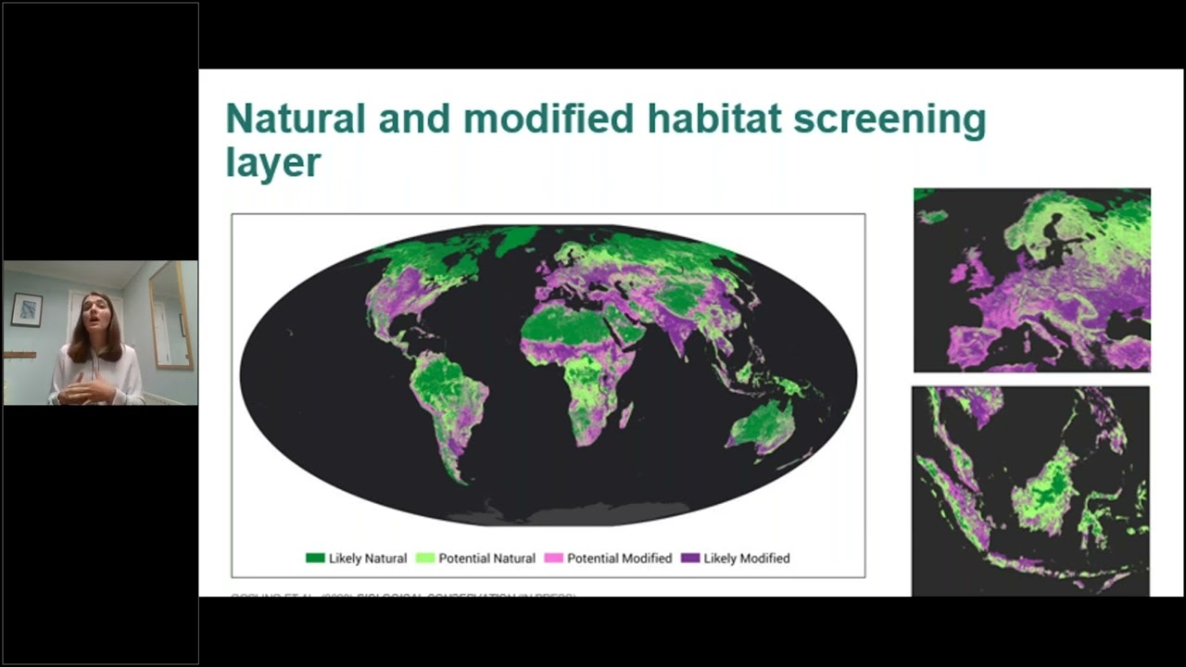Click the slide title "Natural and modified habitat screening layer"

[x=606, y=140]
